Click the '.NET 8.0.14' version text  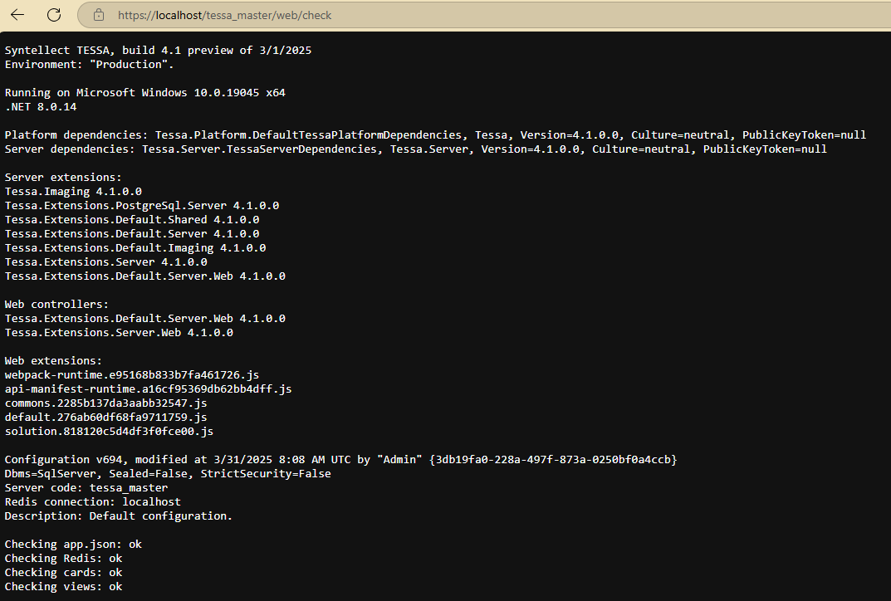pos(41,107)
